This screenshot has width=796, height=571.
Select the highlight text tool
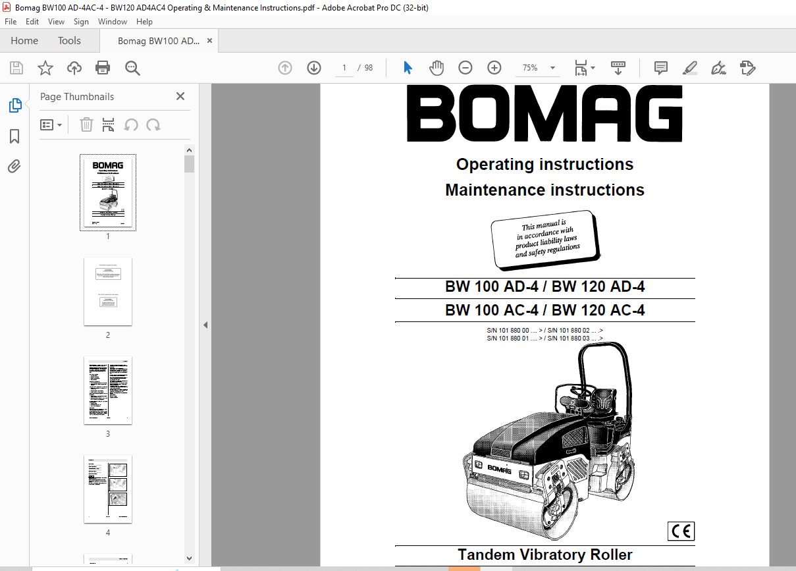point(689,68)
